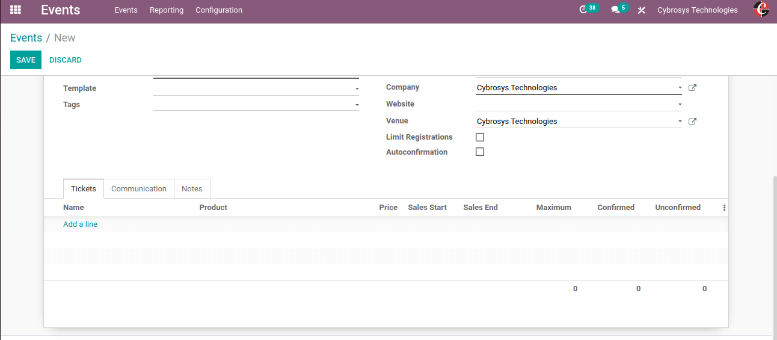Expand the Template dropdown
The height and width of the screenshot is (340, 777).
357,89
